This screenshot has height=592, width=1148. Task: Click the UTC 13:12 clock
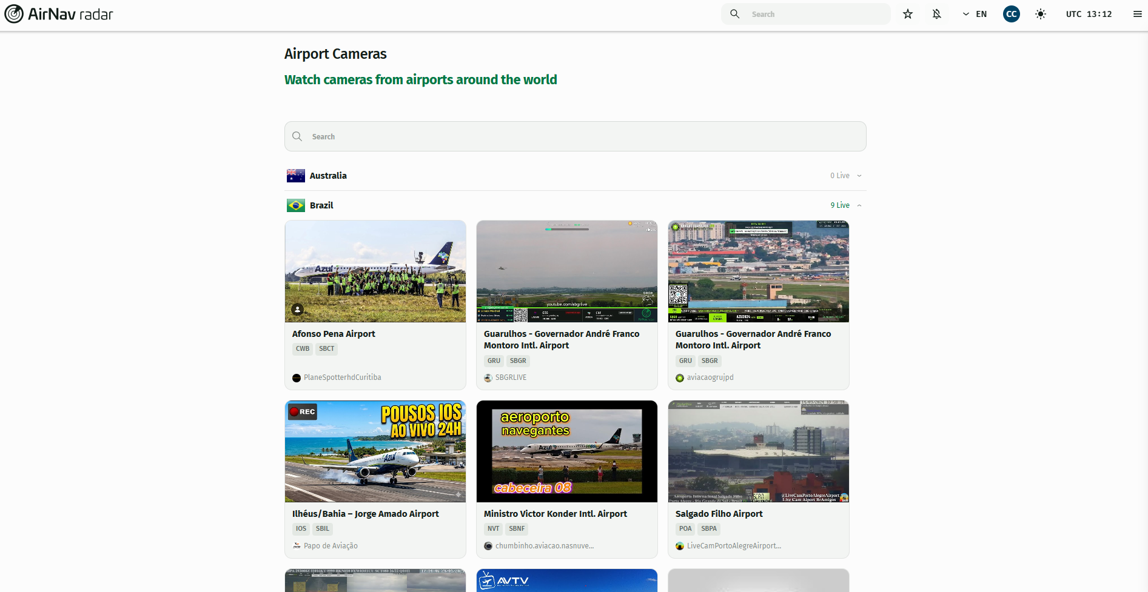[1089, 14]
